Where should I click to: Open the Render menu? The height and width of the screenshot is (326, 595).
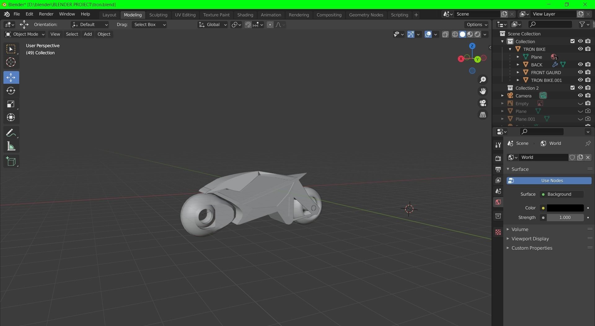coord(46,14)
